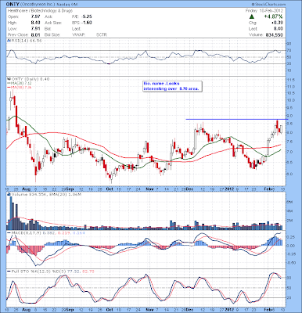Click the SCTR label in the quote header
302x313 pixels.
coord(102,34)
